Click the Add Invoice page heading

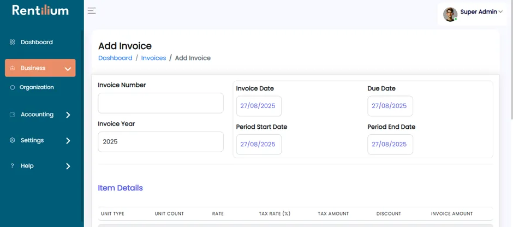click(x=125, y=46)
